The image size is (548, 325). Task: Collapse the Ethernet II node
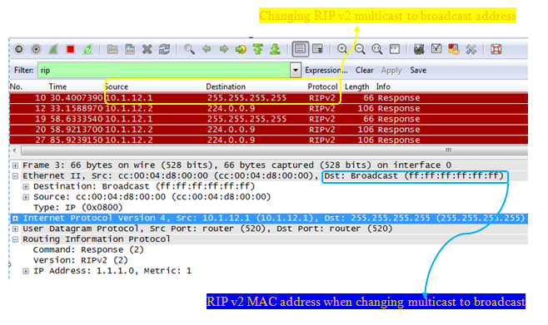click(15, 176)
